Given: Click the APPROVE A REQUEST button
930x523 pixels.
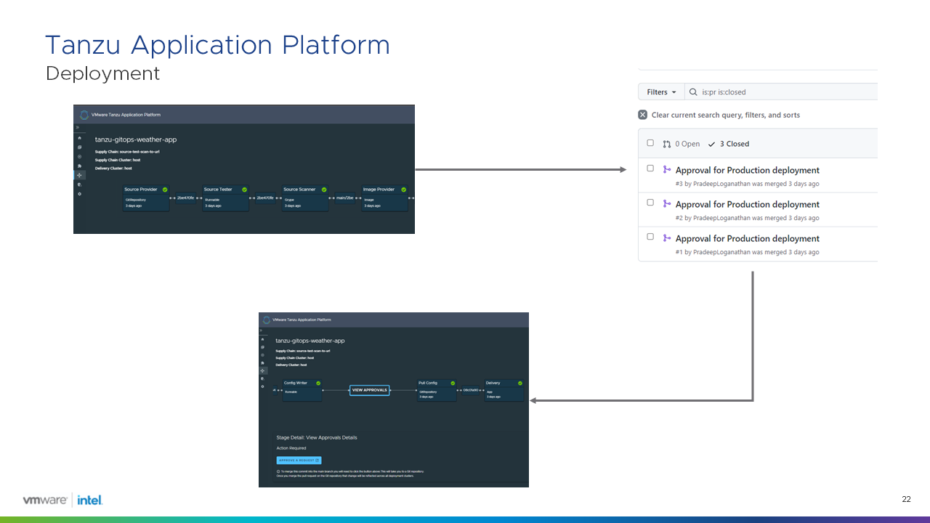Looking at the screenshot, I should click(x=299, y=461).
